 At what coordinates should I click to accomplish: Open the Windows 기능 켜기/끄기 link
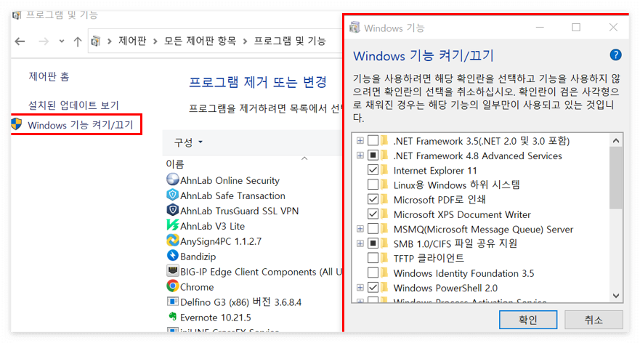[x=81, y=124]
